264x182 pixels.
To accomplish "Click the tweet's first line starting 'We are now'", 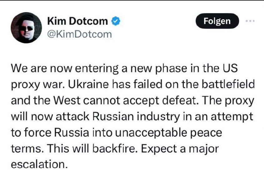I will 124,69.
